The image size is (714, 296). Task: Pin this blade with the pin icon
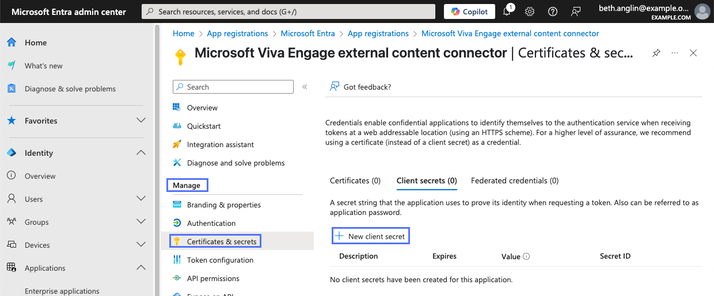pos(656,53)
